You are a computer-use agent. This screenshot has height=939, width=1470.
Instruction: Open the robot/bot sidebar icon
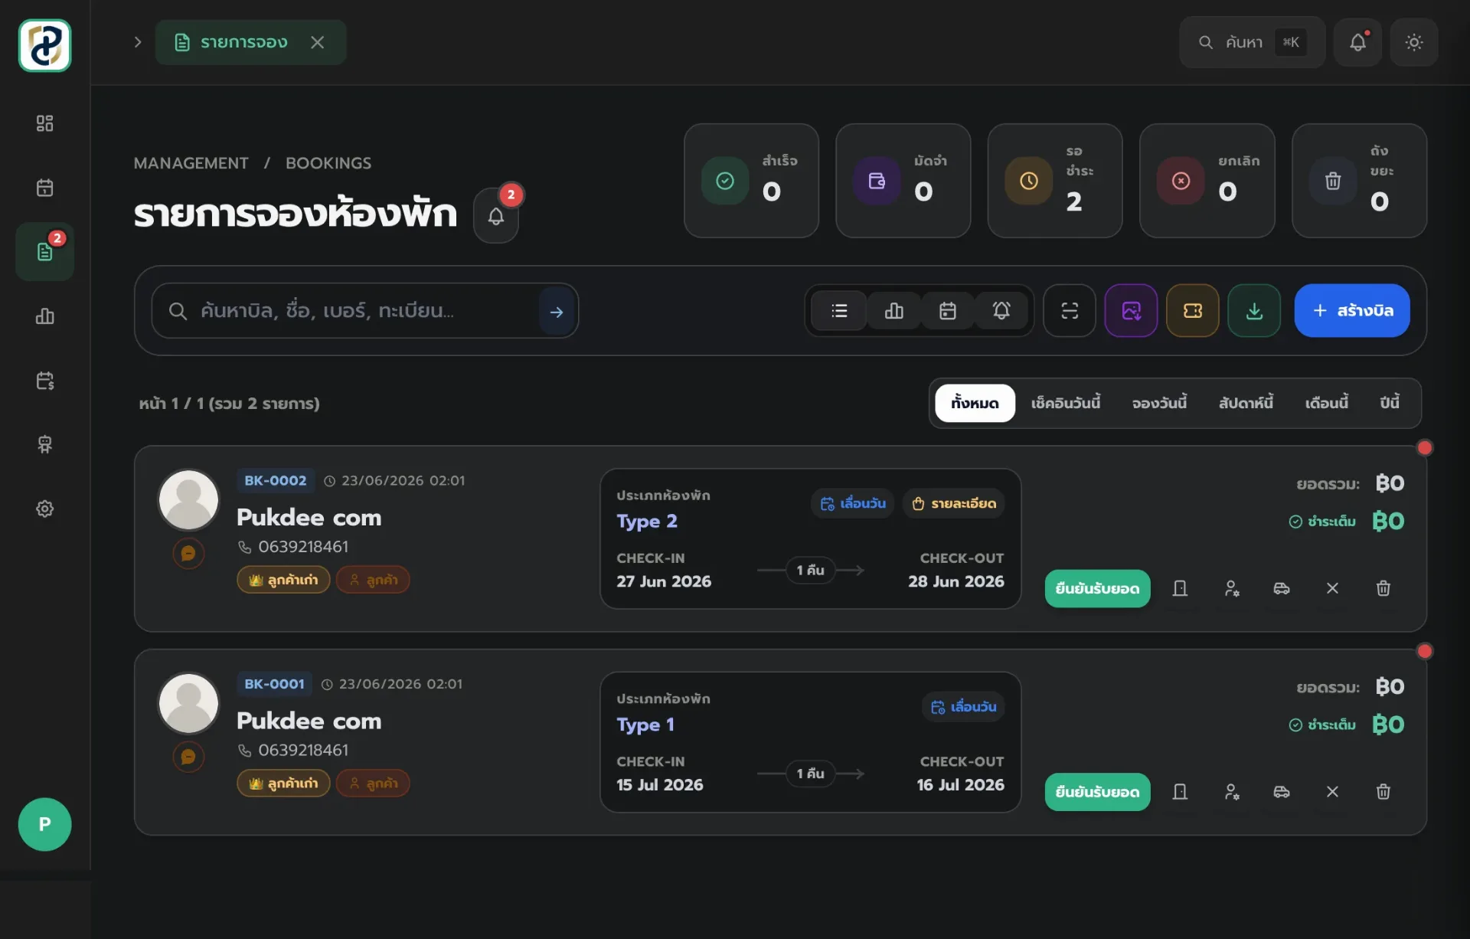(x=44, y=444)
